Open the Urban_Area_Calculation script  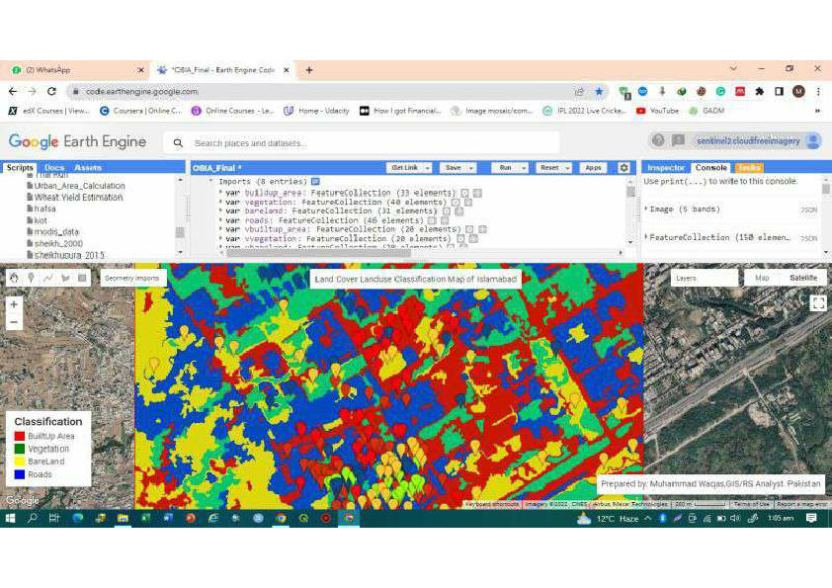pos(80,186)
